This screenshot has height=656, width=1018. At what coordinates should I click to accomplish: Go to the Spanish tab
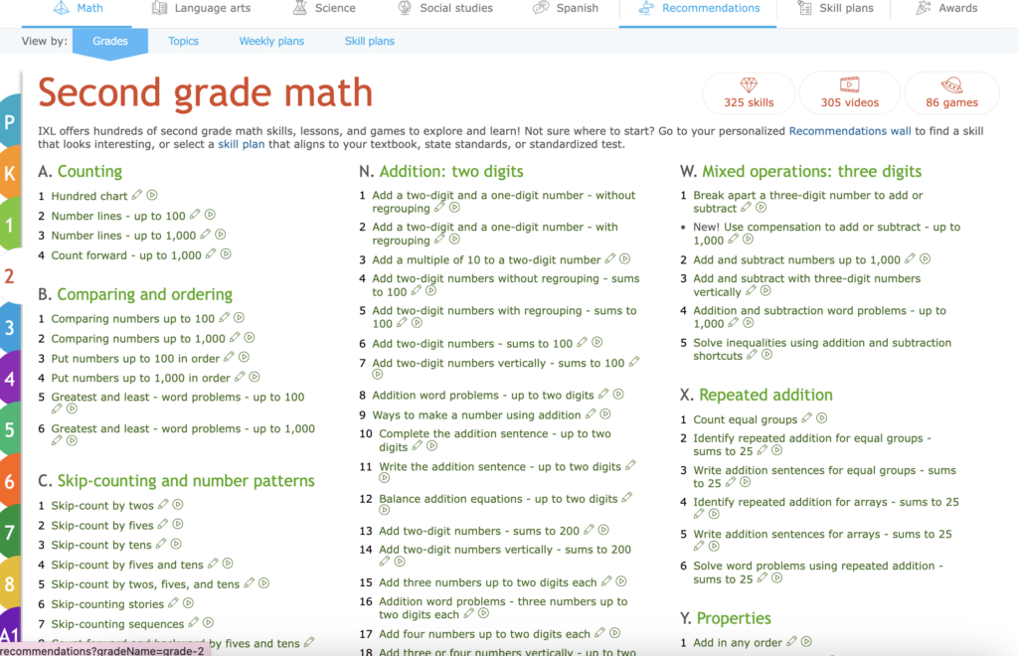coord(565,8)
